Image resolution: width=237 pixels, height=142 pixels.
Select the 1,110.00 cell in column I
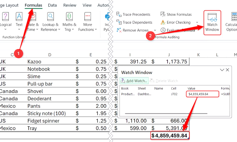[x=130, y=121]
